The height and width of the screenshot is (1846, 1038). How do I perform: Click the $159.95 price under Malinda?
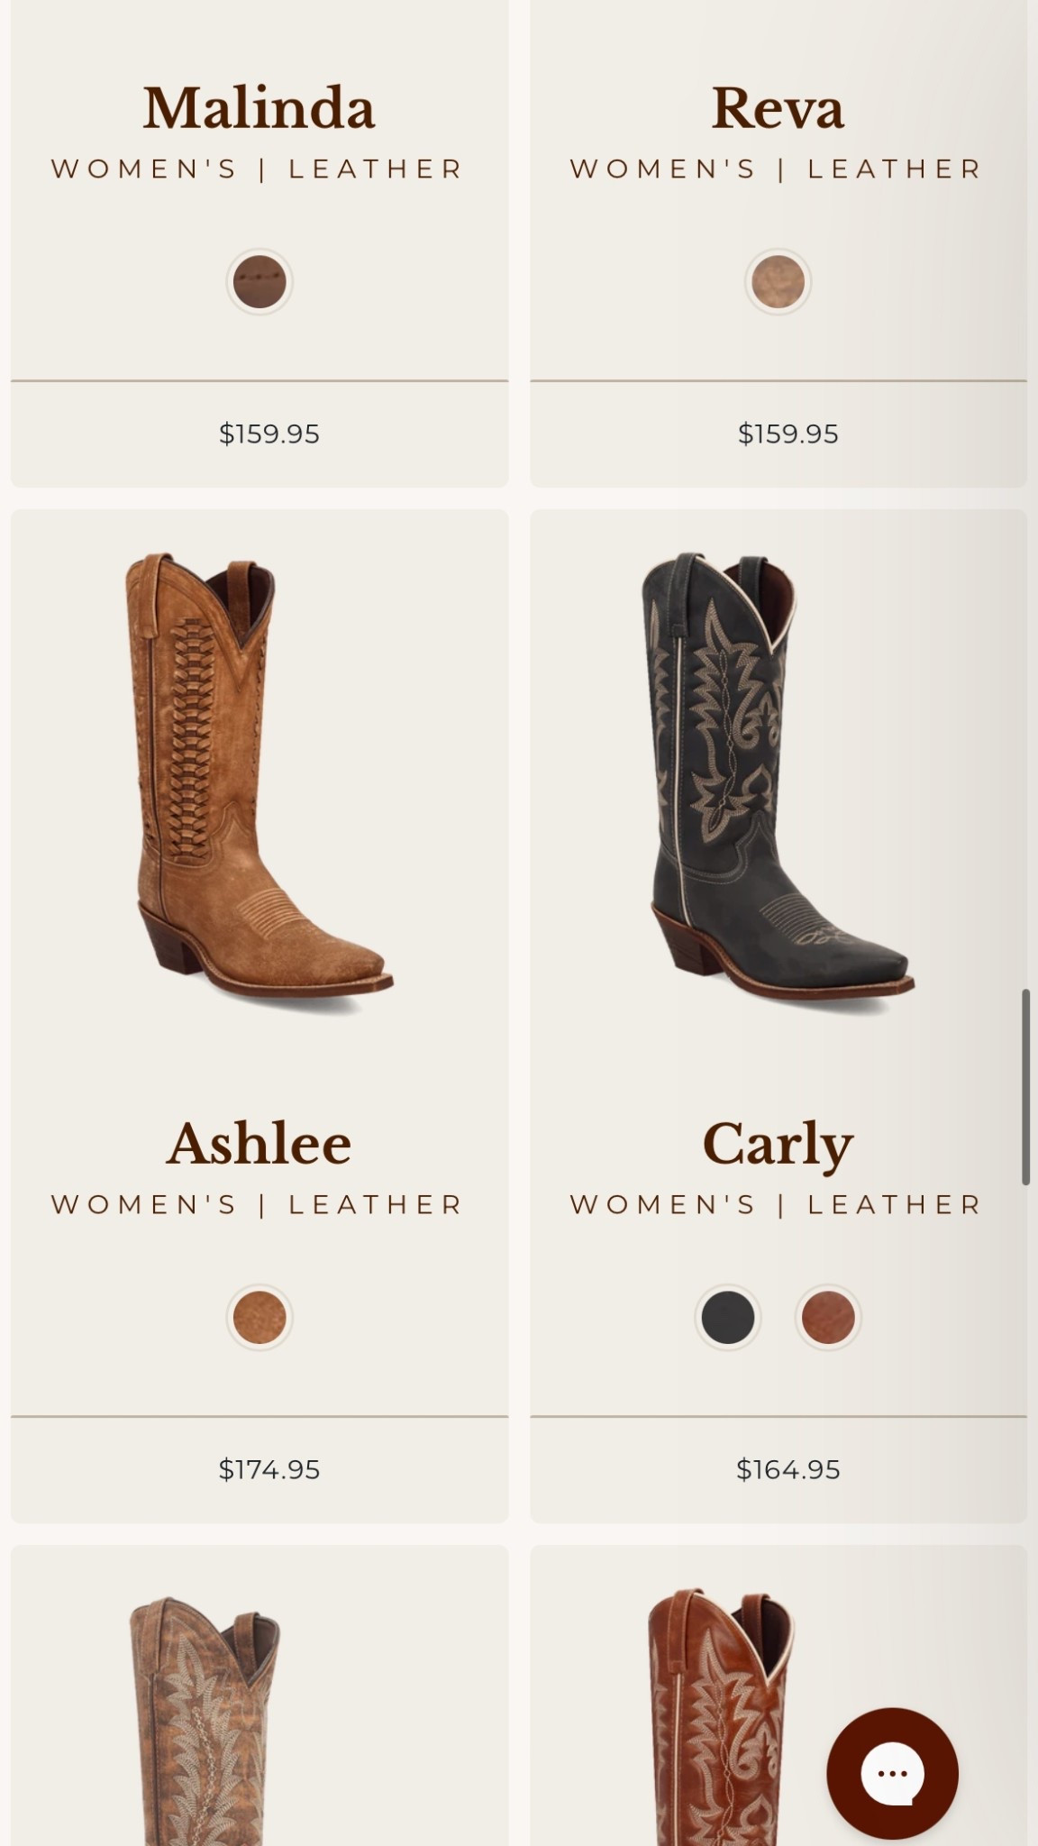269,434
